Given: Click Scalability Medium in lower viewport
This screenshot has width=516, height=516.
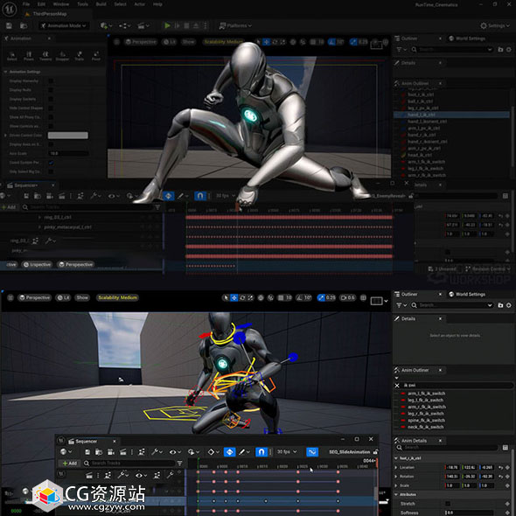Looking at the screenshot, I should (117, 298).
